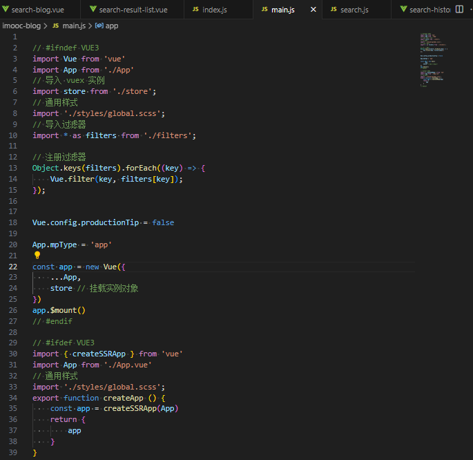Click the app symbol in breadcrumb
This screenshot has height=460, width=473.
[x=112, y=26]
